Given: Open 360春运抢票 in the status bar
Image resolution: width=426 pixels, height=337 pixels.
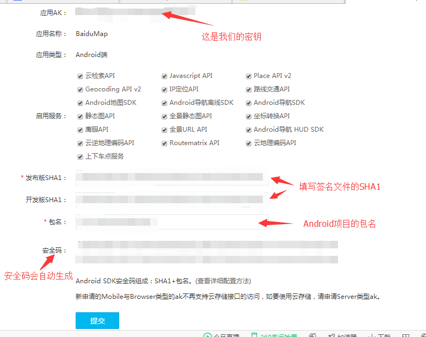Looking at the screenshot, I should (x=274, y=335).
